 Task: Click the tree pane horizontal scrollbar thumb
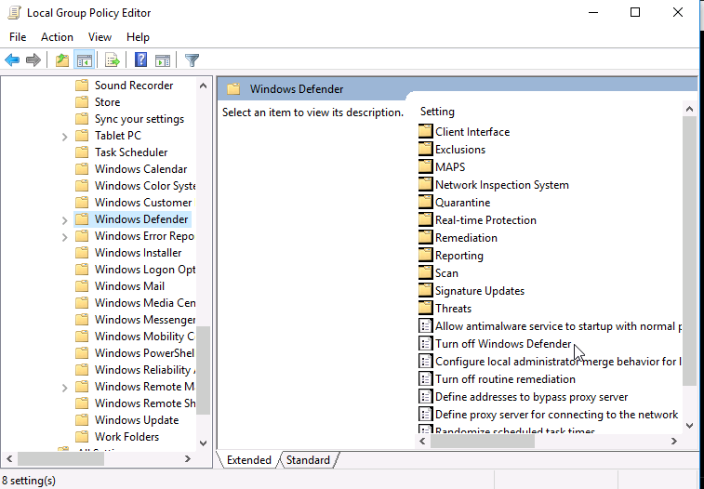(60, 458)
